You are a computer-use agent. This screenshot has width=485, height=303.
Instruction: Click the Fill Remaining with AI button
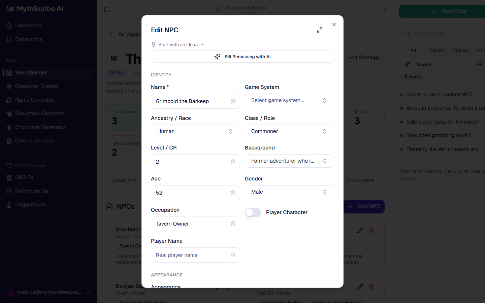[242, 57]
